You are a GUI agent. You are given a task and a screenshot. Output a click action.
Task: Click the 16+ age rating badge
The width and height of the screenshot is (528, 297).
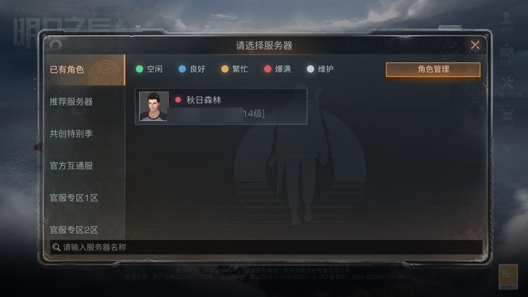point(508,277)
